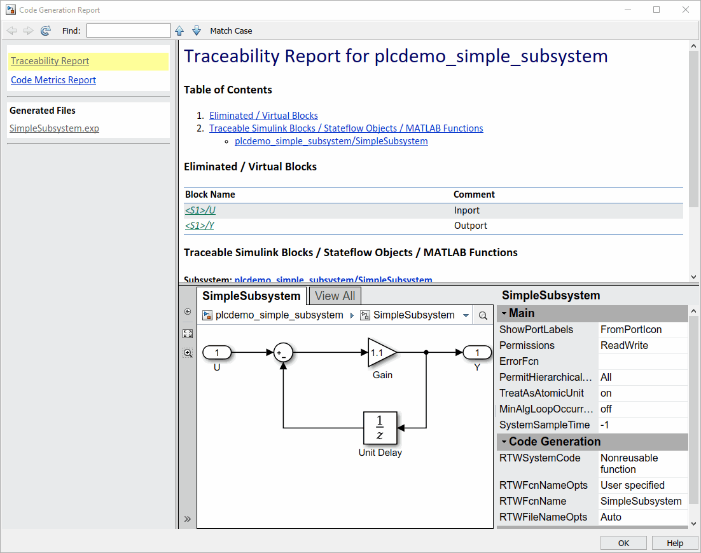Click the zoom in magnifier icon
Viewport: 701px width, 553px height.
click(188, 353)
